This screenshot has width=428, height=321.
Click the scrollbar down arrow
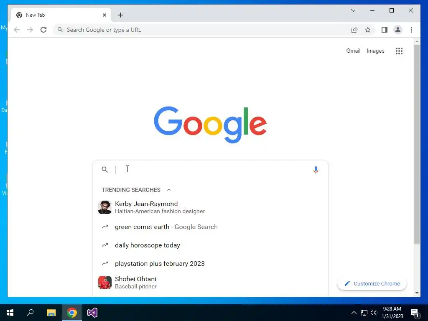click(x=417, y=293)
